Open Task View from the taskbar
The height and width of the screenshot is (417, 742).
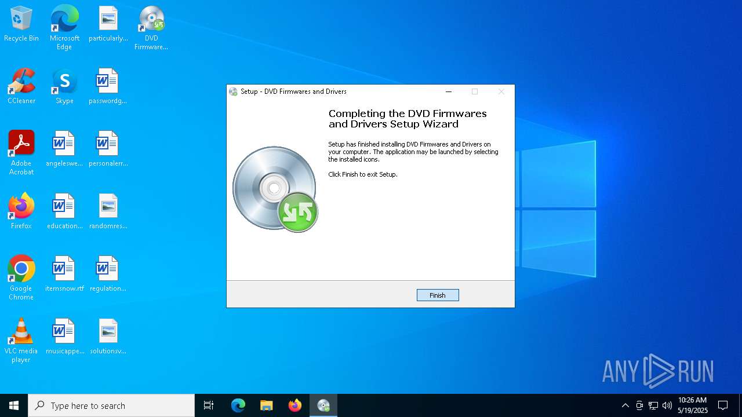click(x=209, y=405)
